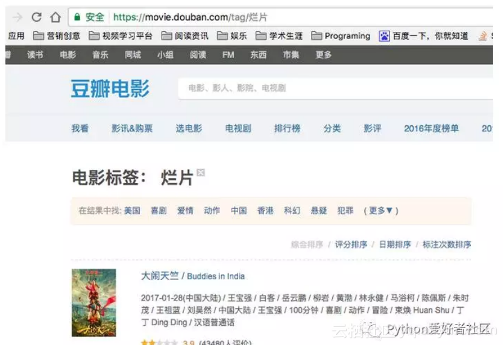Filter results by 喜剧
The width and height of the screenshot is (504, 345).
pyautogui.click(x=159, y=211)
